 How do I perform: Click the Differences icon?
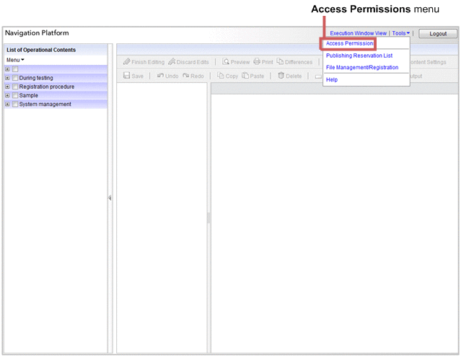(280, 61)
